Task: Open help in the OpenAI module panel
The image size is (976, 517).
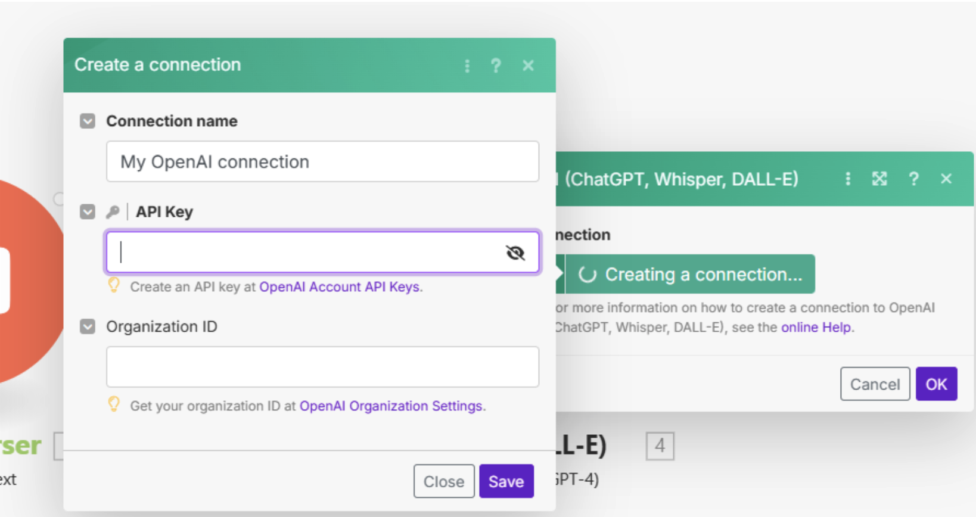Action: tap(913, 179)
